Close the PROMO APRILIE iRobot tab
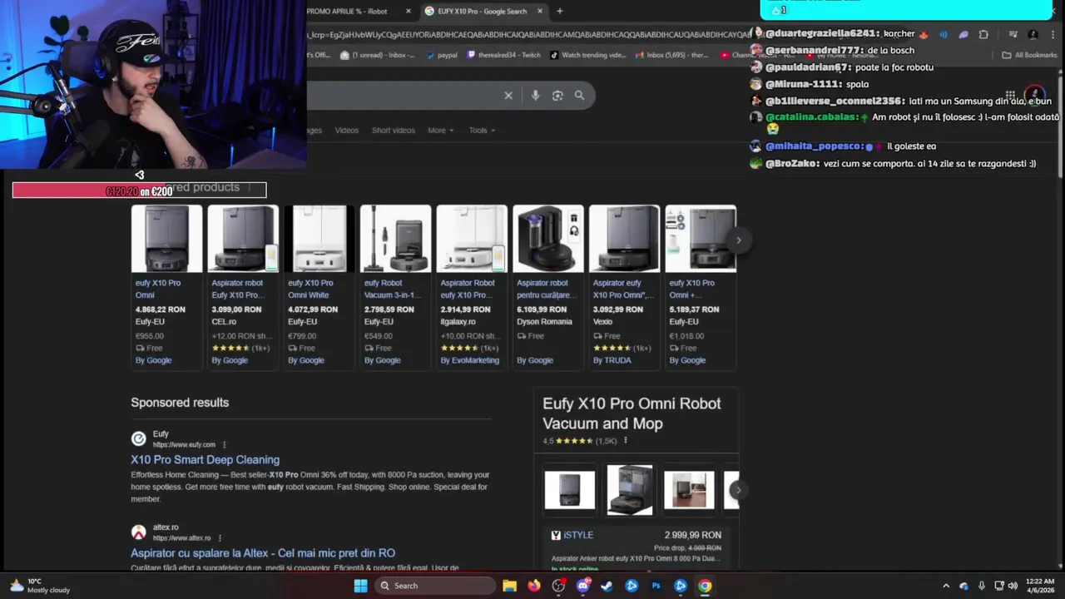1065x599 pixels. click(408, 11)
